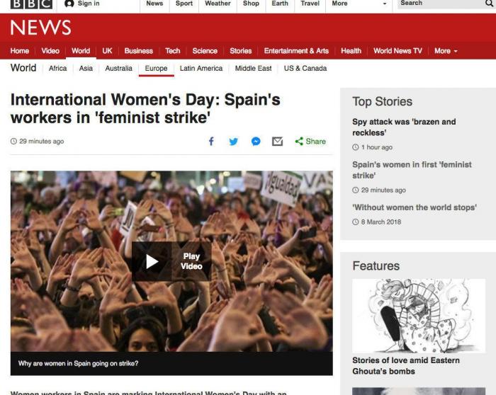This screenshot has height=395, width=496.
Task: Open 'Spy attack was brazen and reckless' story
Action: point(404,127)
